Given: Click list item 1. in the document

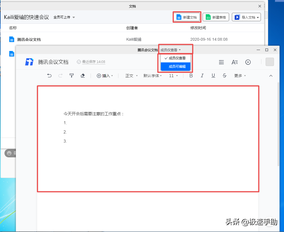Looking at the screenshot, I should (x=65, y=123).
